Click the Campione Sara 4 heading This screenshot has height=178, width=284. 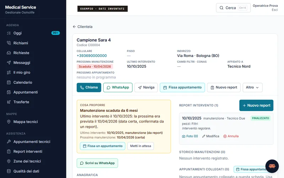(x=94, y=40)
